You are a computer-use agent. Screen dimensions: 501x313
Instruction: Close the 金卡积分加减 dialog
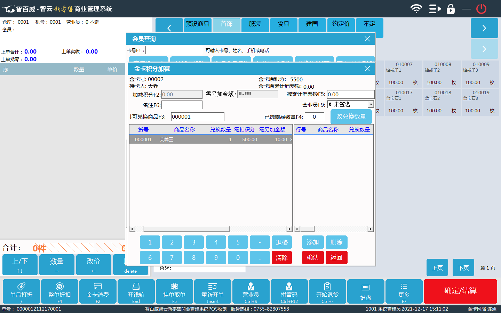pos(367,69)
